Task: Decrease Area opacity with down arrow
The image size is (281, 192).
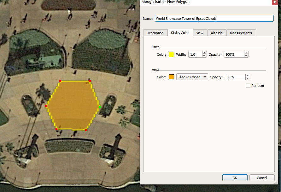Action: (x=248, y=79)
